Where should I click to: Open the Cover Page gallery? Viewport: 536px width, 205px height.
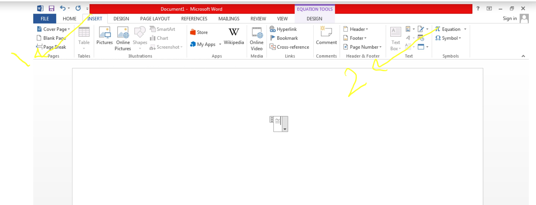pyautogui.click(x=53, y=29)
